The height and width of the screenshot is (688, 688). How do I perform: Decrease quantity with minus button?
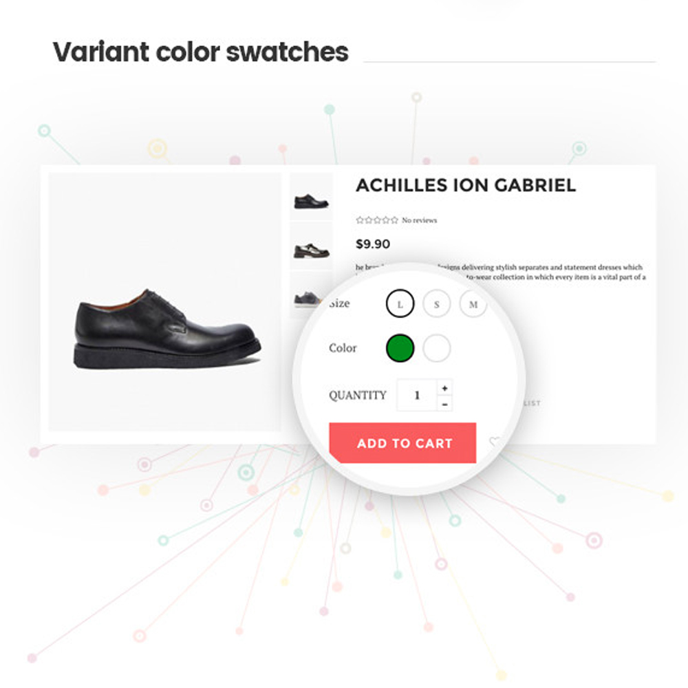[444, 404]
